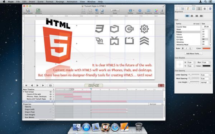Open the Fonts panel icon
This screenshot has width=215, height=134.
point(162,10)
